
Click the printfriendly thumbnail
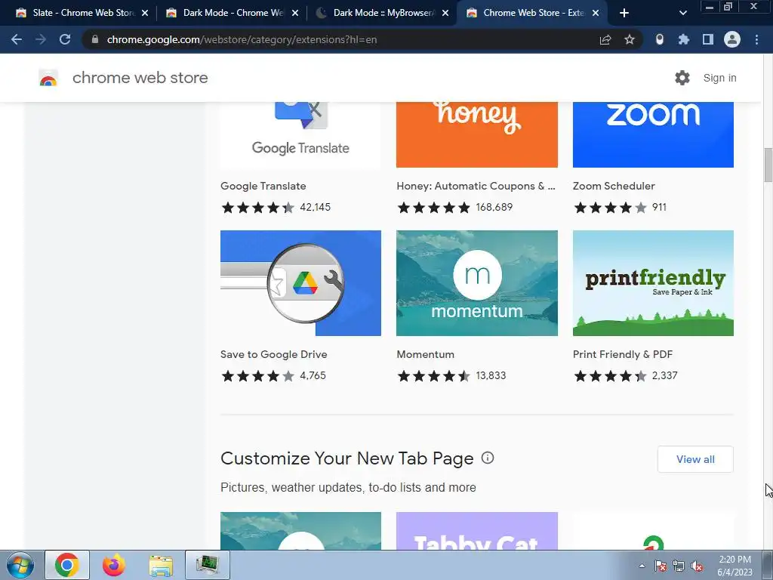pyautogui.click(x=653, y=283)
